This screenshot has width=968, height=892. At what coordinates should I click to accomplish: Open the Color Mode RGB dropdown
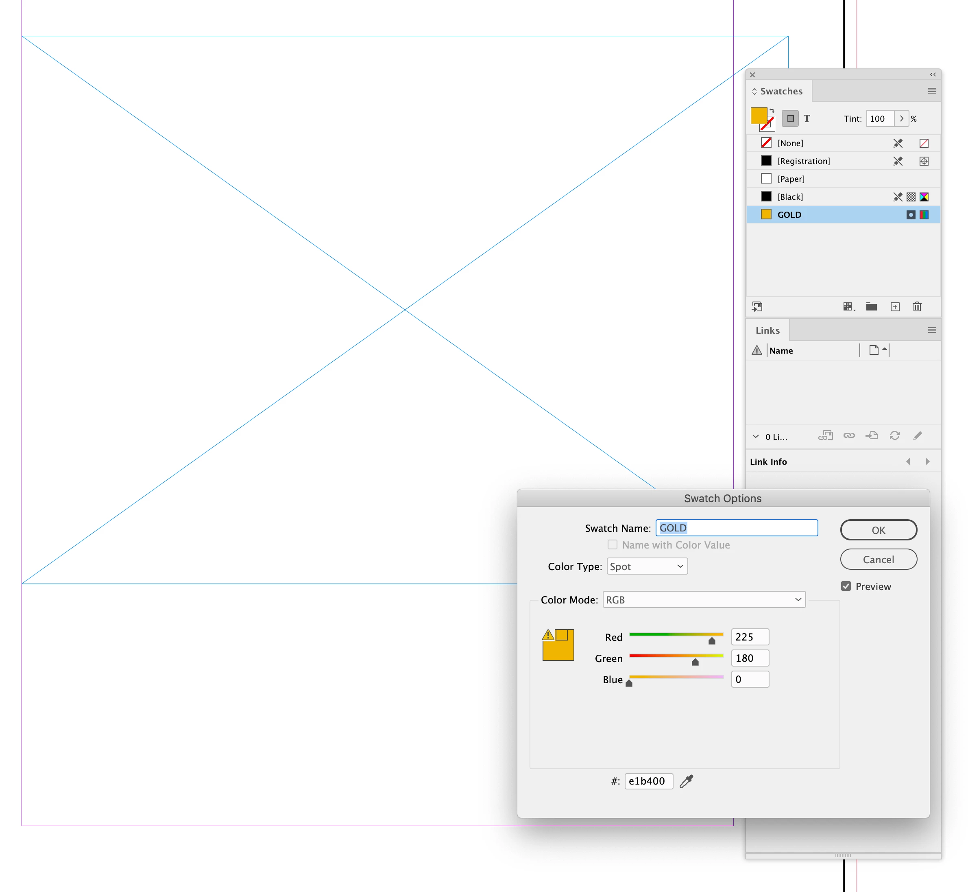[704, 599]
